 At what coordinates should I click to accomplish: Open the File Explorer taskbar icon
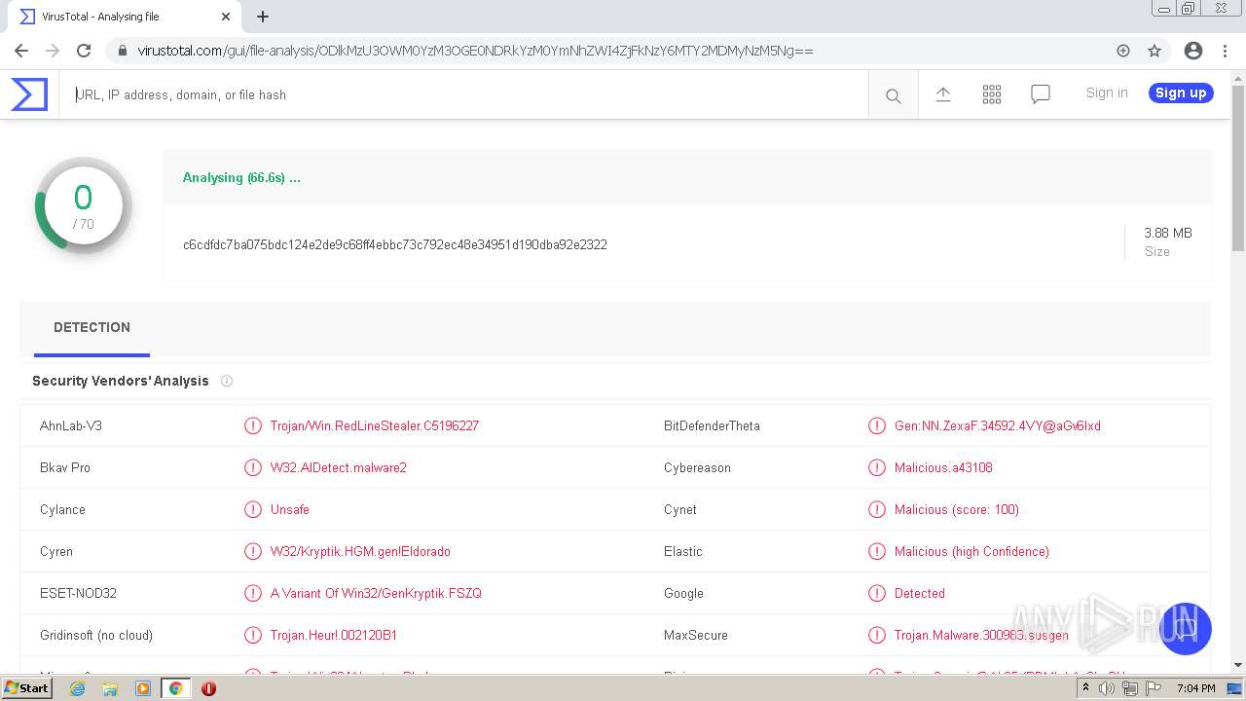[110, 688]
